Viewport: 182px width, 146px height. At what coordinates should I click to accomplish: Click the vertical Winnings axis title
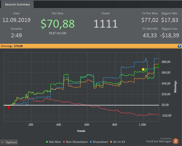tap(175, 87)
